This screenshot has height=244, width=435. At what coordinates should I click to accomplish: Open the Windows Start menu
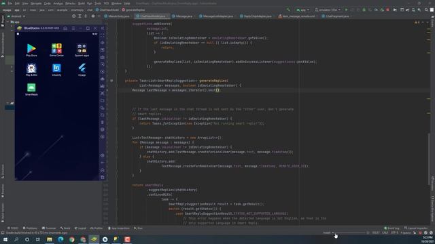tap(5, 239)
